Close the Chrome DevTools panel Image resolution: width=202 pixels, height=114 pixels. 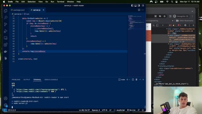tap(193, 25)
